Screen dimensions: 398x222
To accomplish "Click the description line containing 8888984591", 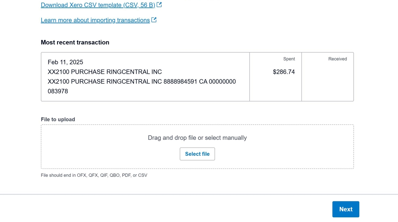I will coord(141,82).
